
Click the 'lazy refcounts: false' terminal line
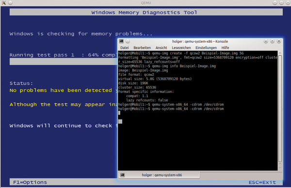(x=147, y=100)
